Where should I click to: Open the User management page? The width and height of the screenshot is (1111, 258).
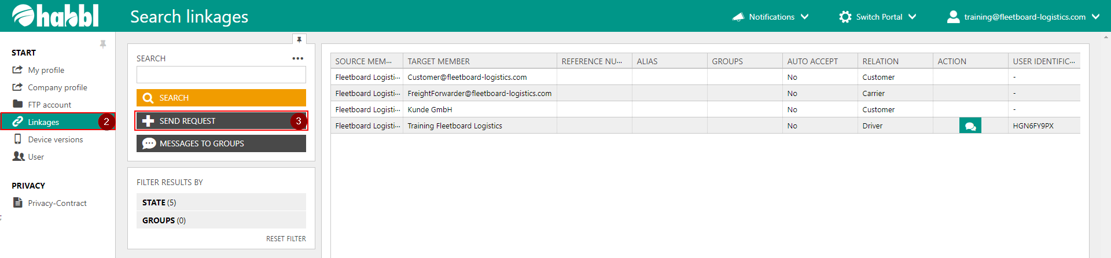[36, 157]
